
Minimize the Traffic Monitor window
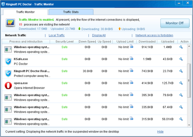tap(179, 3)
